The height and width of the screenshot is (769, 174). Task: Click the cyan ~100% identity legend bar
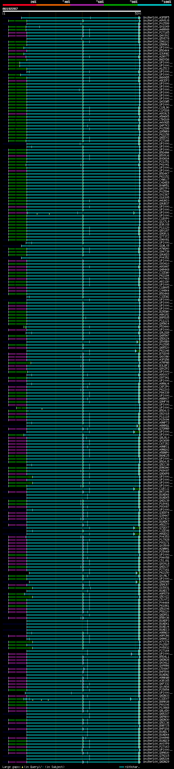point(154,5)
